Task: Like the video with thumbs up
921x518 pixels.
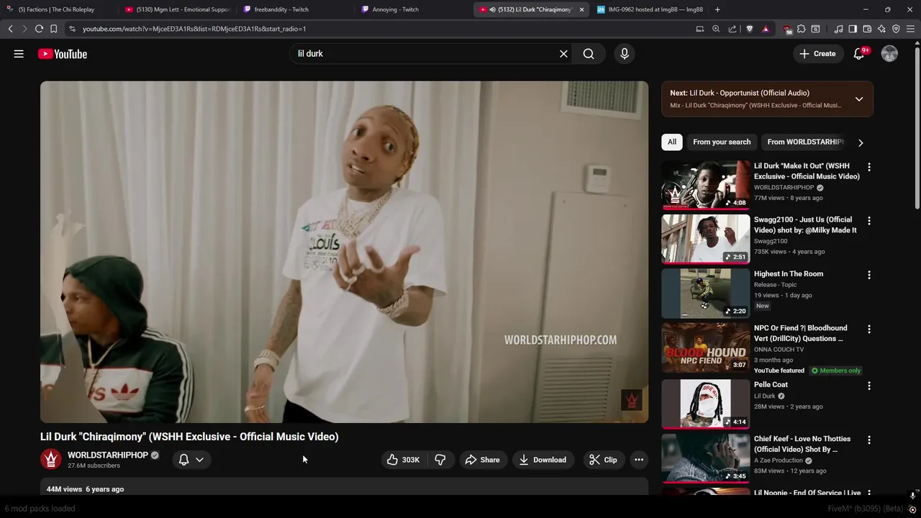Action: tap(404, 460)
